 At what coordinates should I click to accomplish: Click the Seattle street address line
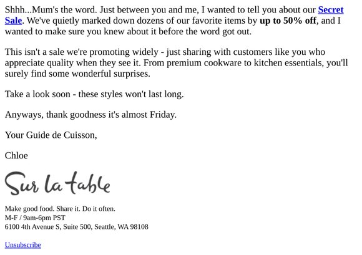tap(76, 227)
